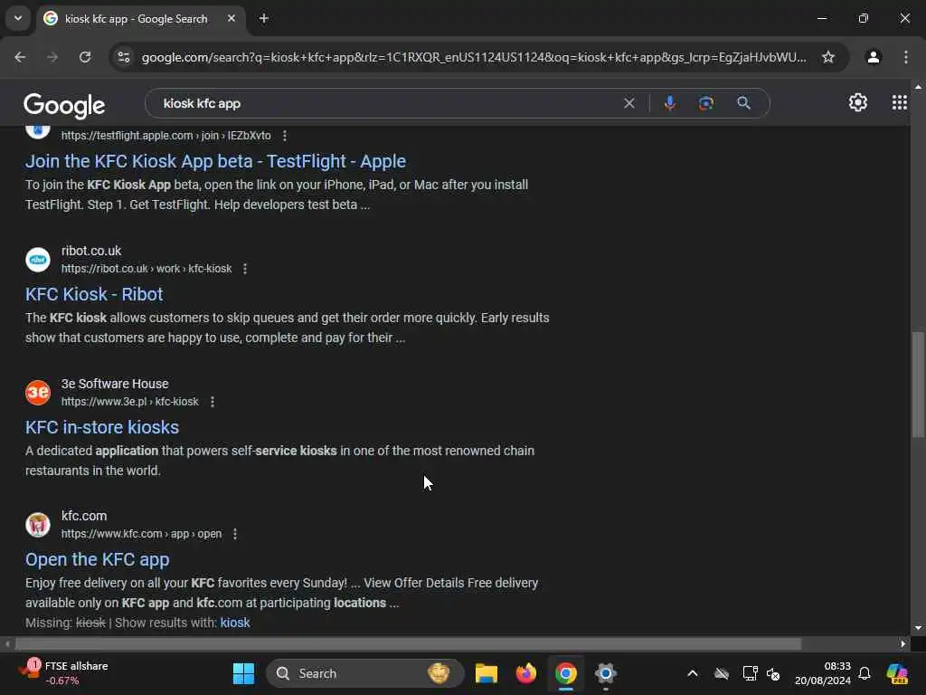Show results with kiosk link
Viewport: 926px width, 695px height.
tap(235, 623)
